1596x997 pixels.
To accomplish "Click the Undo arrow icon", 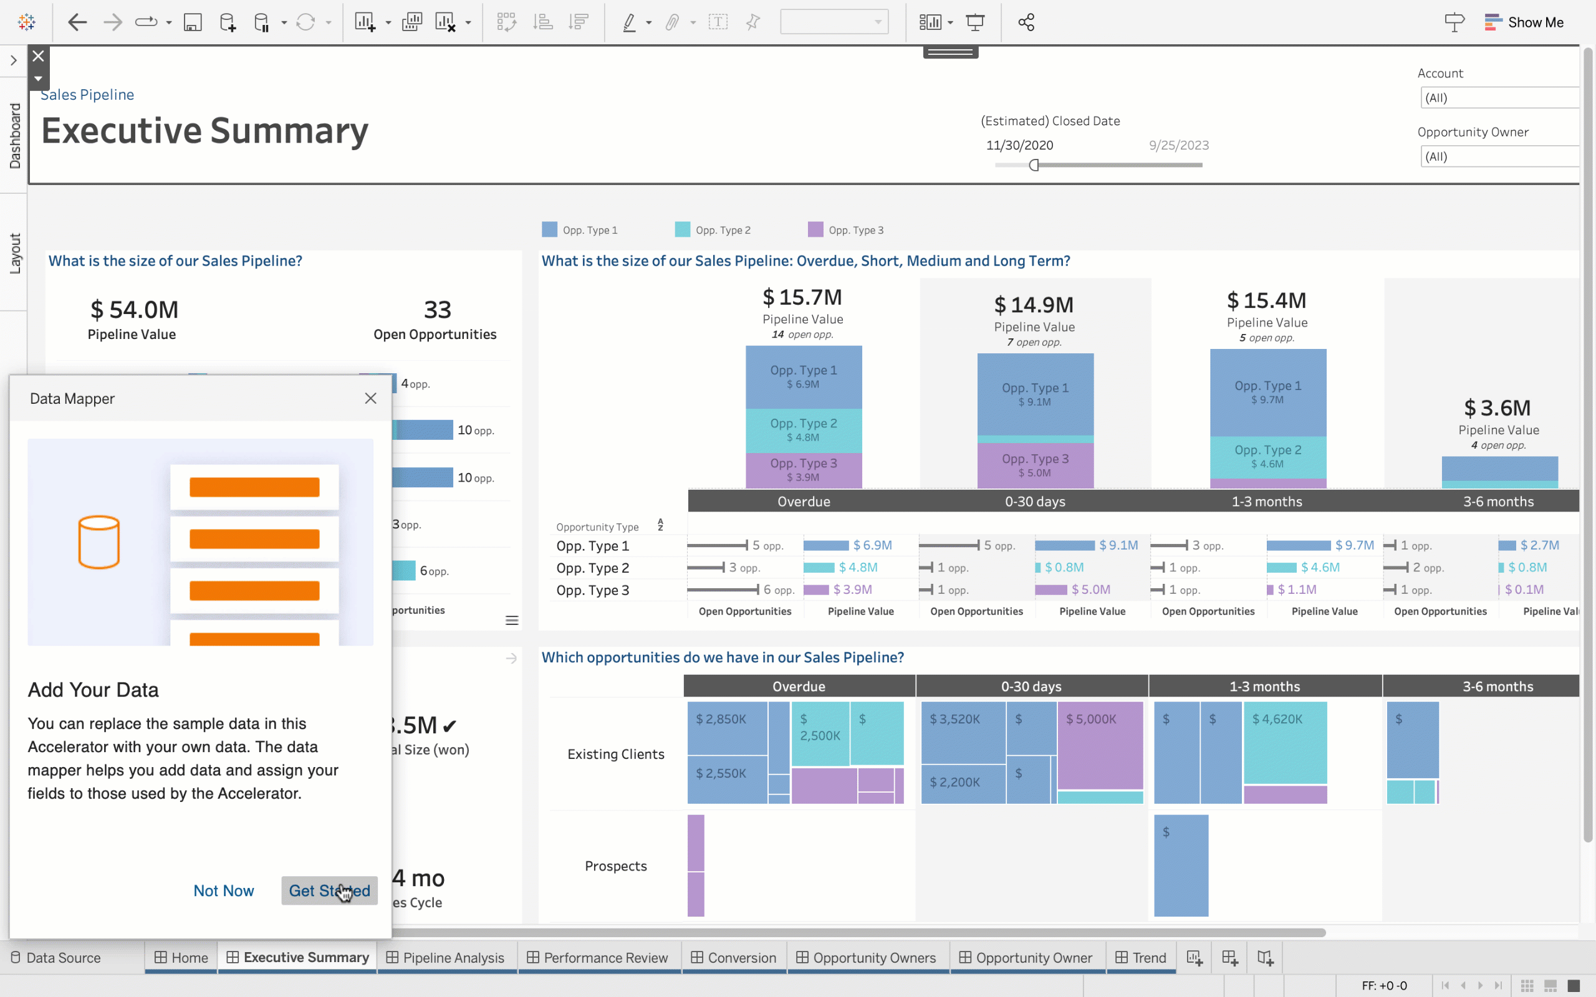I will pos(77,22).
